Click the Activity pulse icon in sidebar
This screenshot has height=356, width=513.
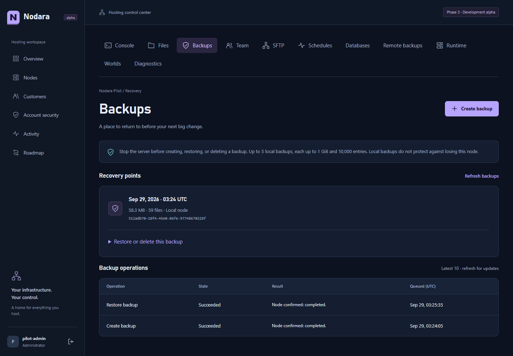[x=16, y=134]
